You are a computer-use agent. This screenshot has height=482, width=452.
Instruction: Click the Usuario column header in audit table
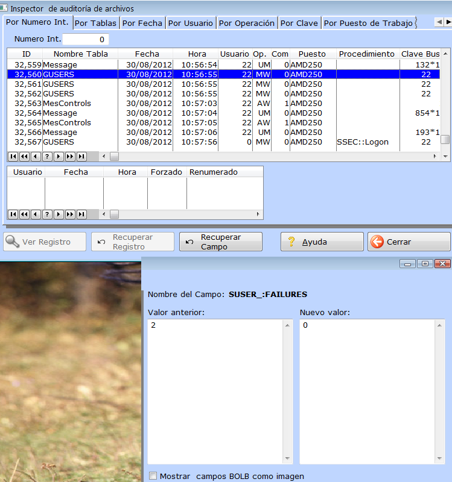click(235, 54)
